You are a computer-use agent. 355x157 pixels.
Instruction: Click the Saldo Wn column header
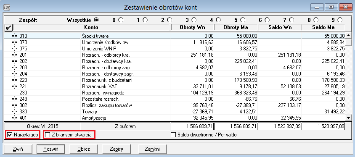point(280,28)
